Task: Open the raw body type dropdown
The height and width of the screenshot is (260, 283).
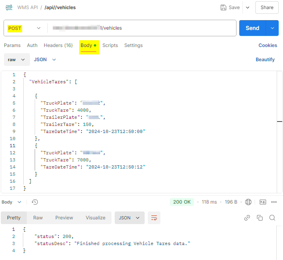Action: (x=17, y=60)
